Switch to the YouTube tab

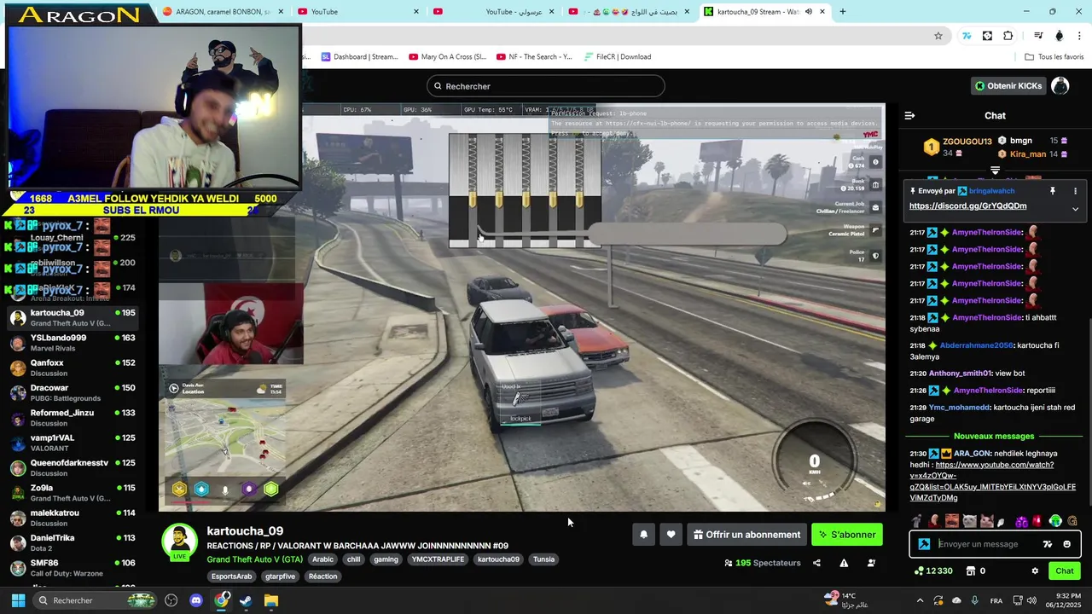[358, 12]
